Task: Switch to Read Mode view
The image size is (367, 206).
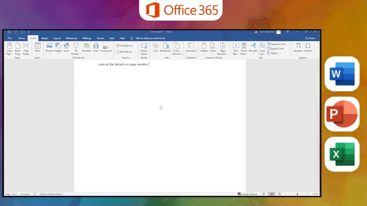Action: tap(264, 194)
